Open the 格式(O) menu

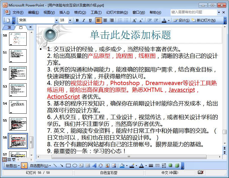tap(80, 12)
